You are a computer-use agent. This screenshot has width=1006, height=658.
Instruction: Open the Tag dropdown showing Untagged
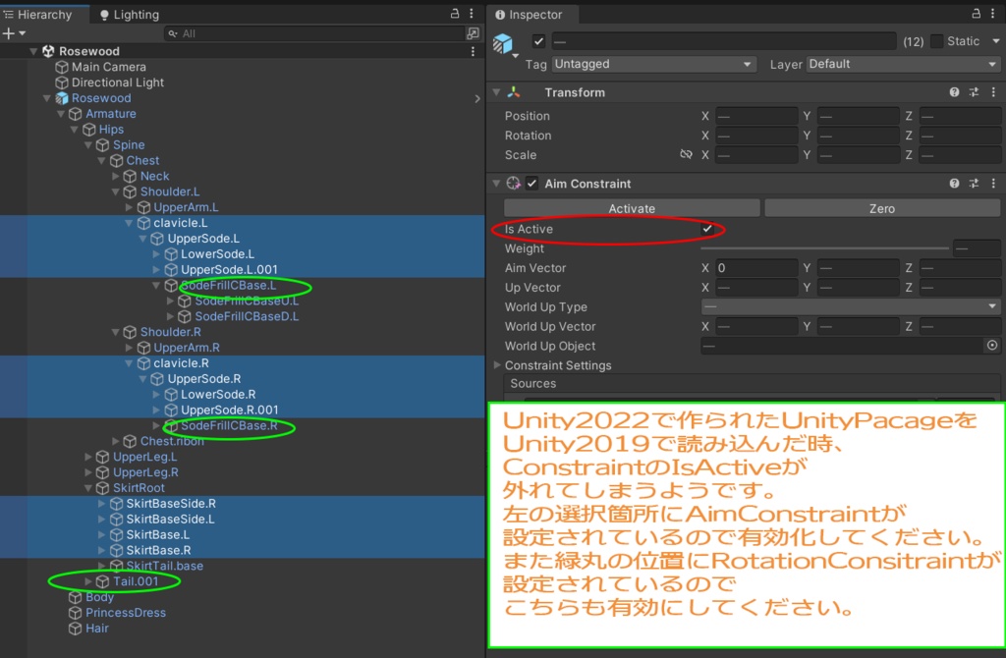[x=653, y=64]
